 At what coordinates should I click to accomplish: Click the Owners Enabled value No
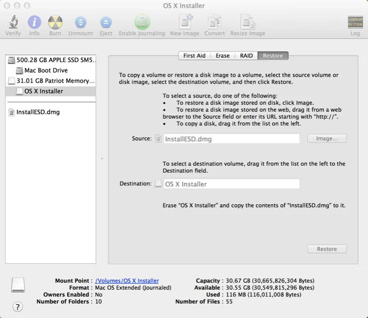tap(98, 295)
